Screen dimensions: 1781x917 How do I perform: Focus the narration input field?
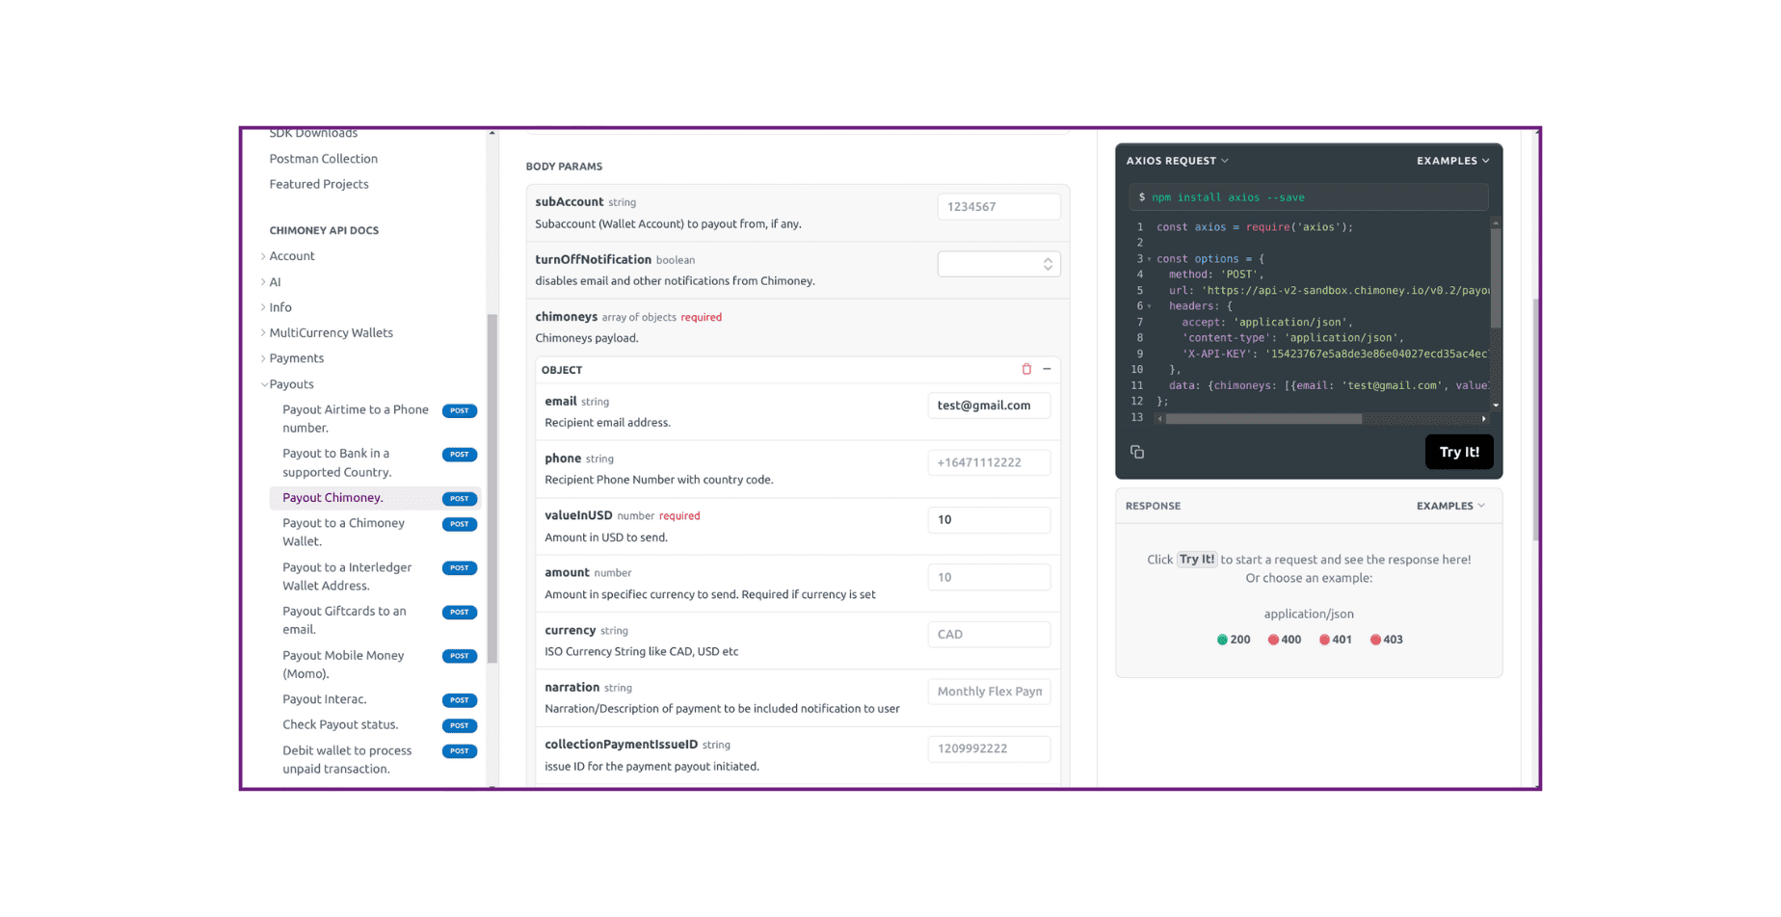[989, 692]
